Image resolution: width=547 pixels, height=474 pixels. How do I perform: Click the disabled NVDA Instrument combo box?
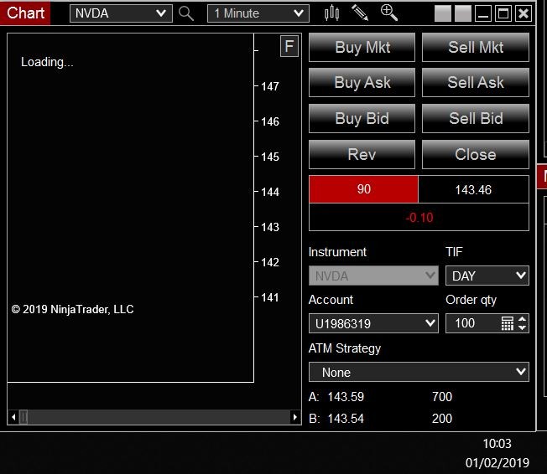(373, 276)
